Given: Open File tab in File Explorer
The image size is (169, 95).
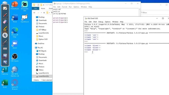Looking at the screenshot, I should 35,8.
